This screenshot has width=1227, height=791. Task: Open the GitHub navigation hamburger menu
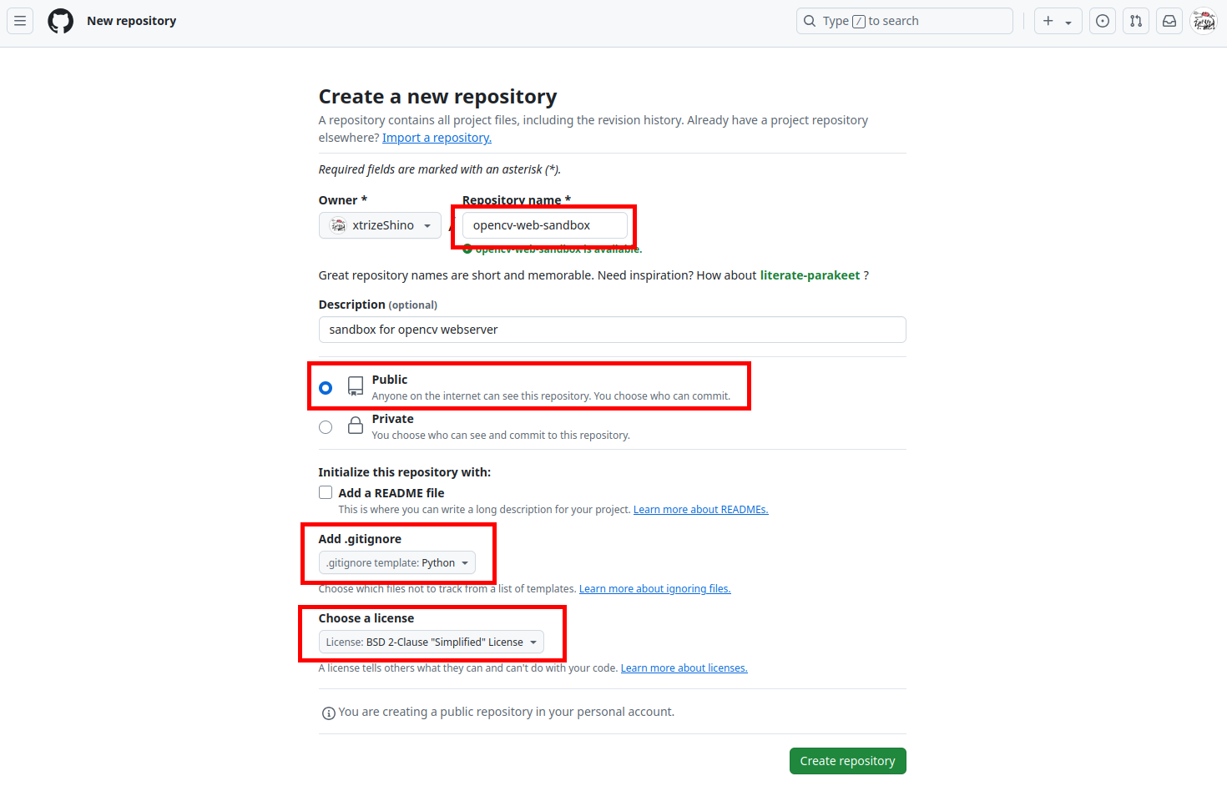pyautogui.click(x=20, y=20)
